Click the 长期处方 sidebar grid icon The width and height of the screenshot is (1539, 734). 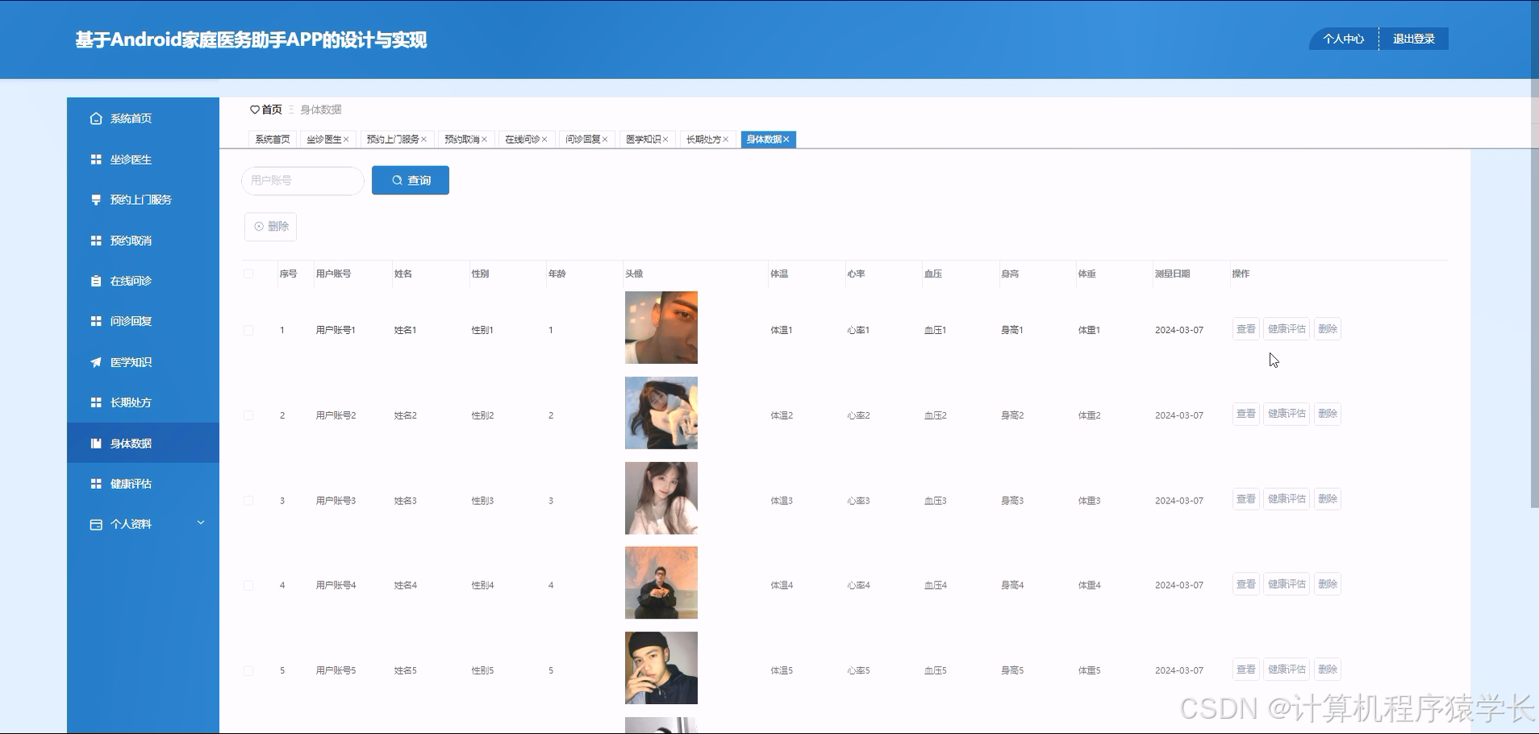pos(96,402)
